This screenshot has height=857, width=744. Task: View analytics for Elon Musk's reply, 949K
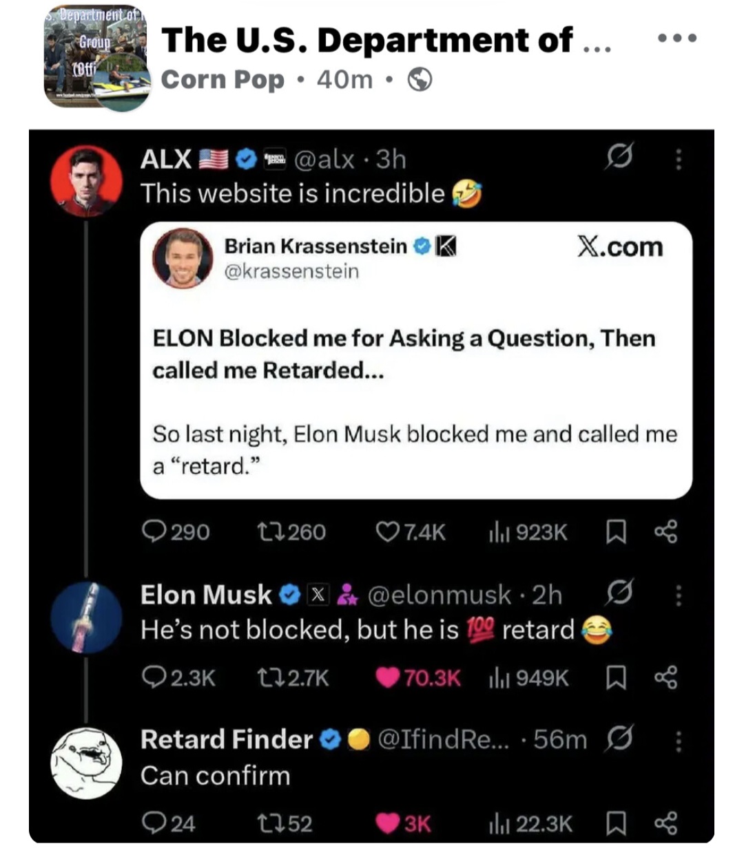[529, 678]
